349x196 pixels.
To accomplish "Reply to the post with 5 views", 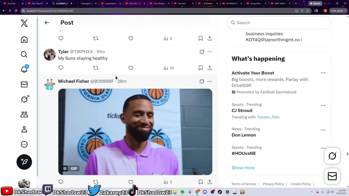I will [61, 38].
